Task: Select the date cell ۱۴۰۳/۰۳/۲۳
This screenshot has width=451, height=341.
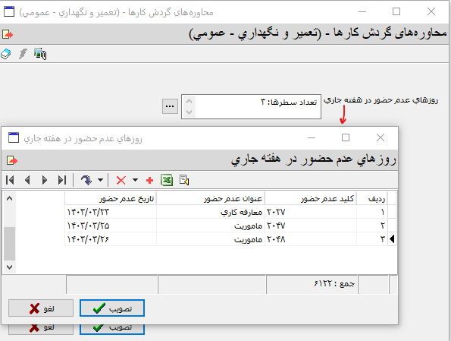Action: [111, 212]
